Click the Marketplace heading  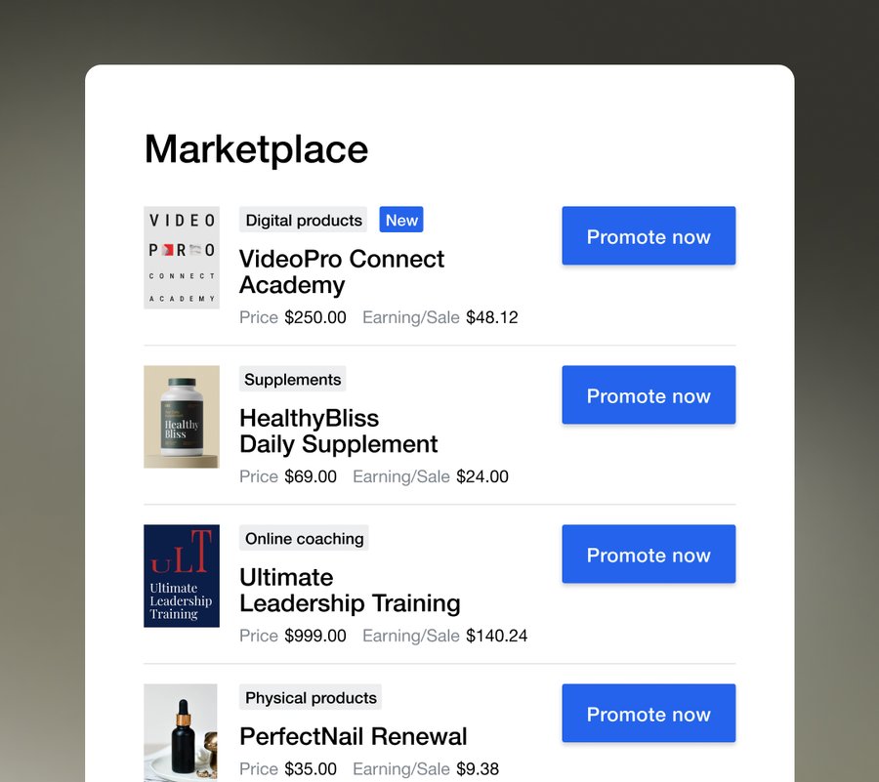coord(256,149)
